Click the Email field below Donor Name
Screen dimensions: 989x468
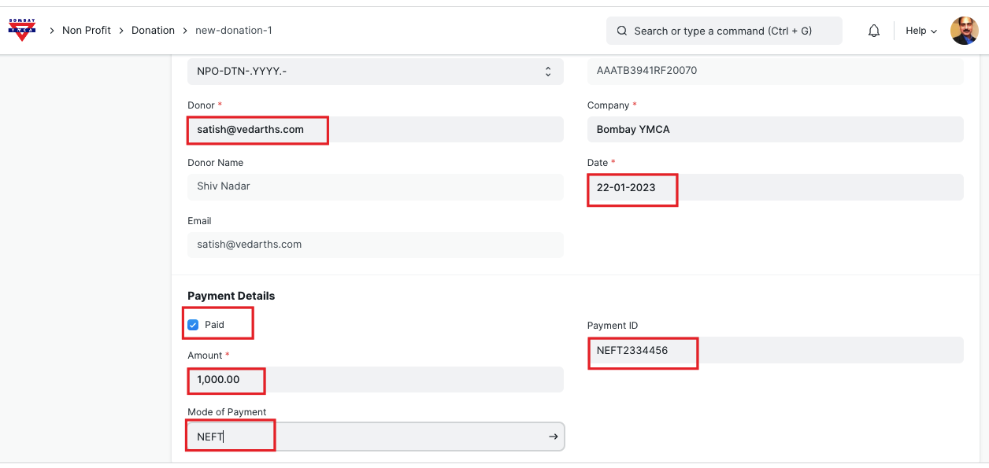tap(375, 245)
